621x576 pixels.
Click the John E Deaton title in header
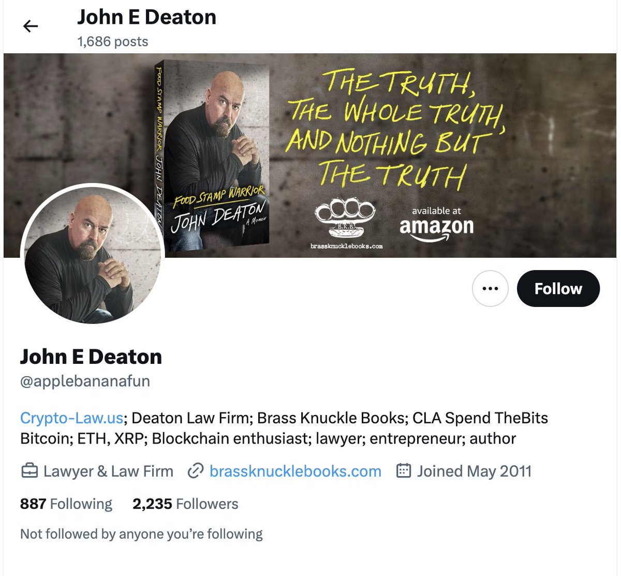[x=146, y=17]
